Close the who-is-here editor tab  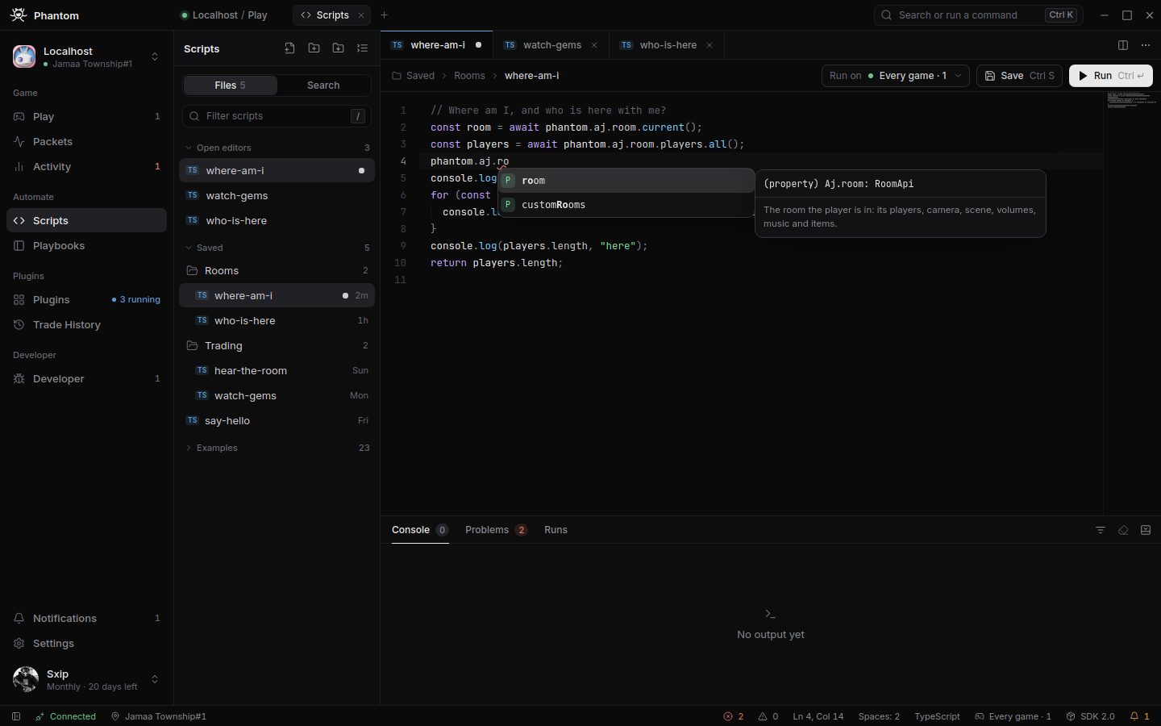tap(709, 45)
